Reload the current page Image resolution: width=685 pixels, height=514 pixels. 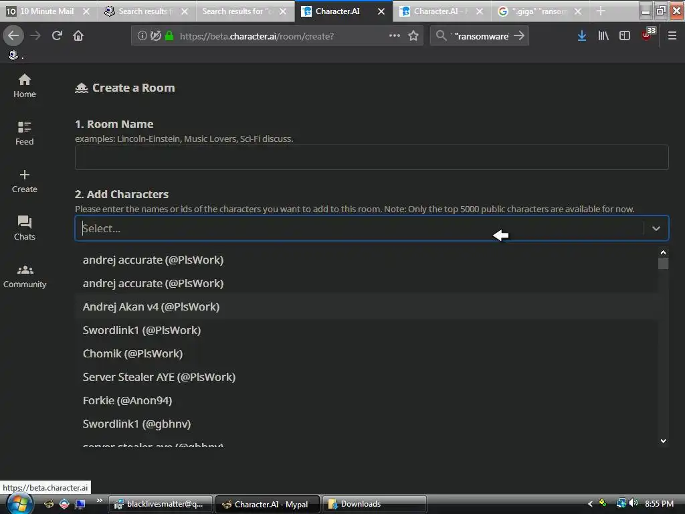57,36
